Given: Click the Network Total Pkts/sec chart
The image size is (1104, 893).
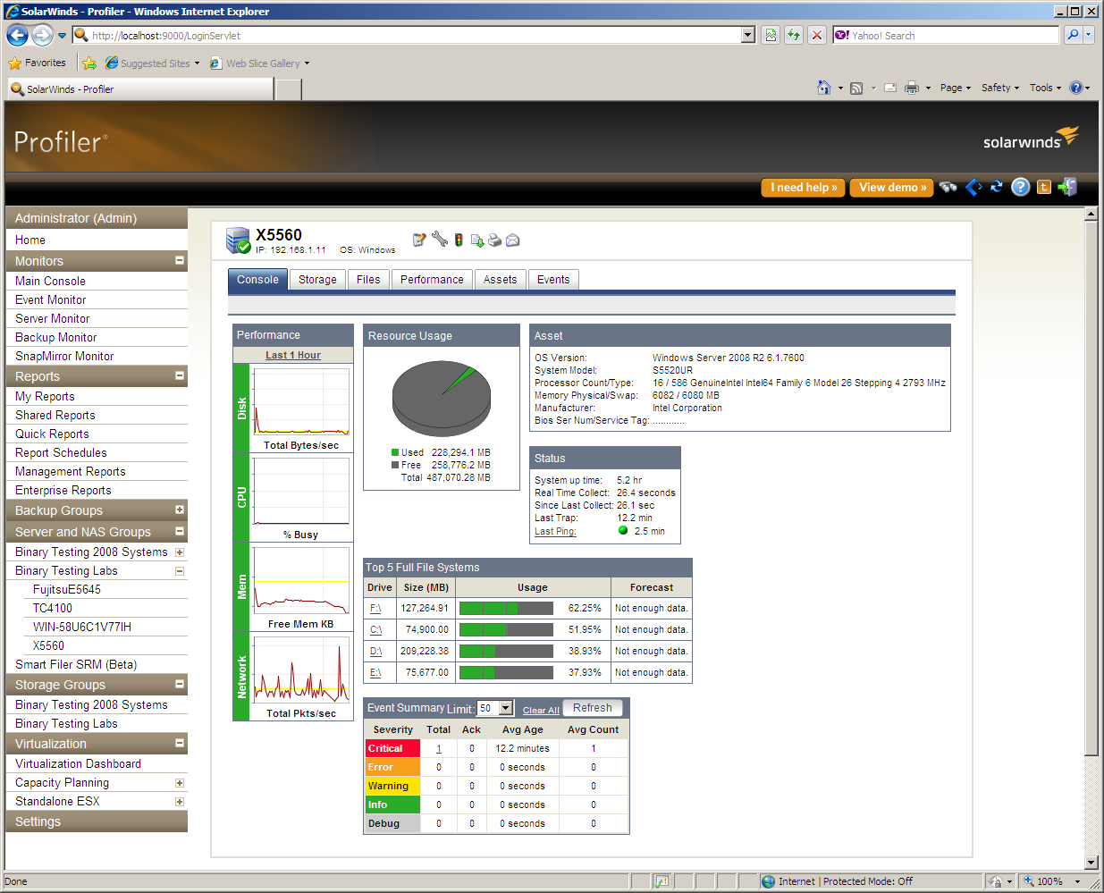Looking at the screenshot, I should [301, 670].
